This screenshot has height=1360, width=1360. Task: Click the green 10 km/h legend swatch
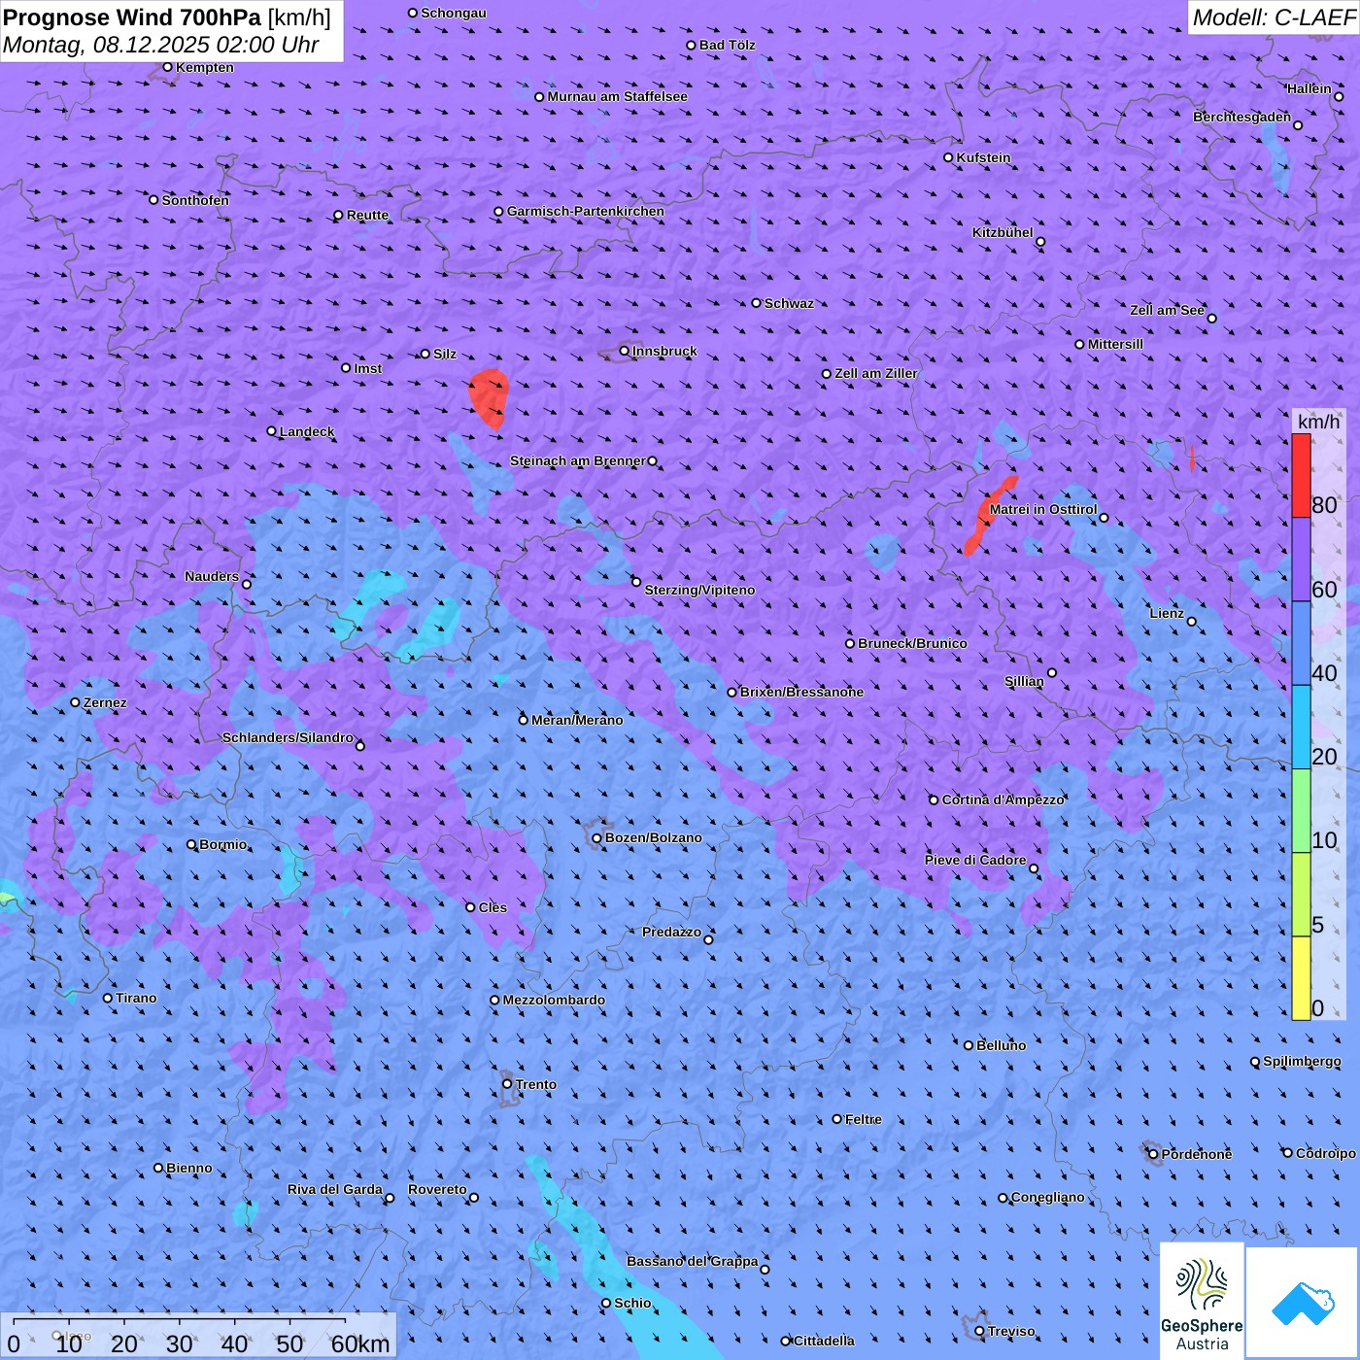(1301, 811)
